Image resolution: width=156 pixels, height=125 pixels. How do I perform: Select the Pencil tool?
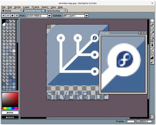[152, 25]
